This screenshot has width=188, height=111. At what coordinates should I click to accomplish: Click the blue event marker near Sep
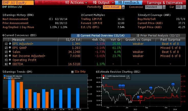point(151,88)
